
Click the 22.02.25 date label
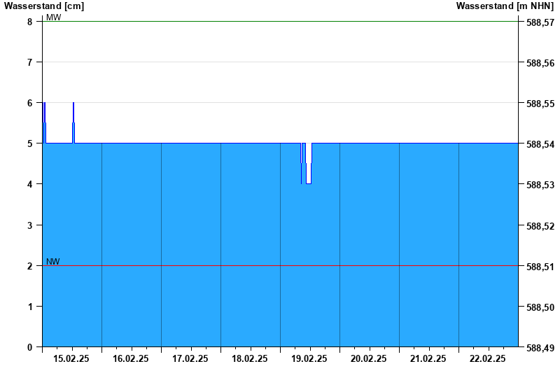coord(488,359)
